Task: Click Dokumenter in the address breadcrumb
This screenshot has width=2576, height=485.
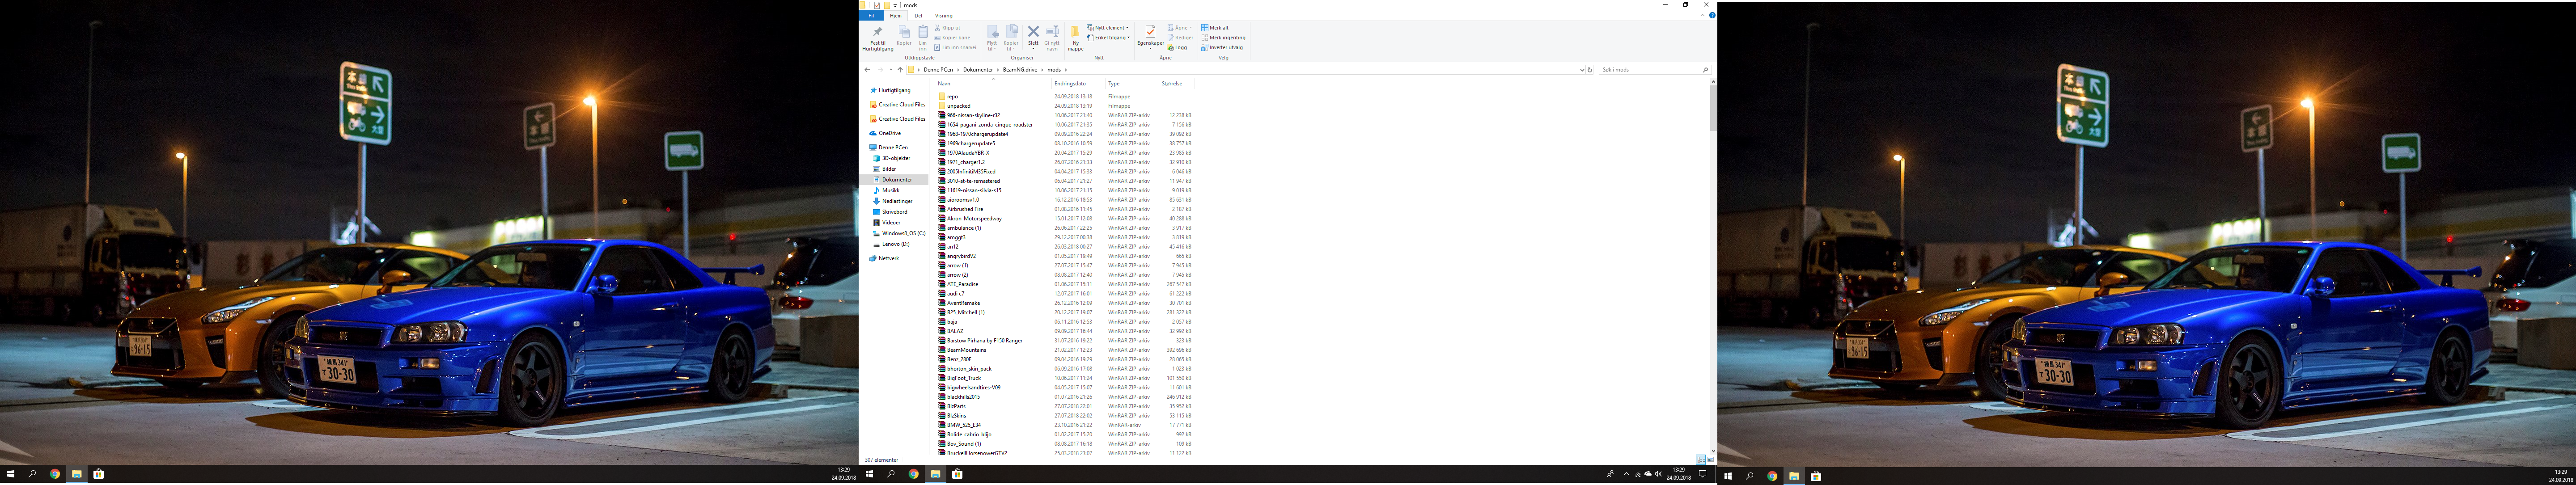Action: pos(978,70)
